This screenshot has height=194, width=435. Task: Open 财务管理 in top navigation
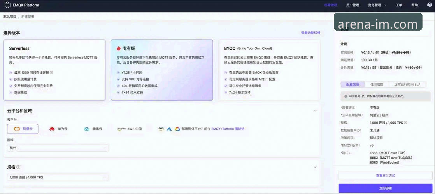pos(375,5)
